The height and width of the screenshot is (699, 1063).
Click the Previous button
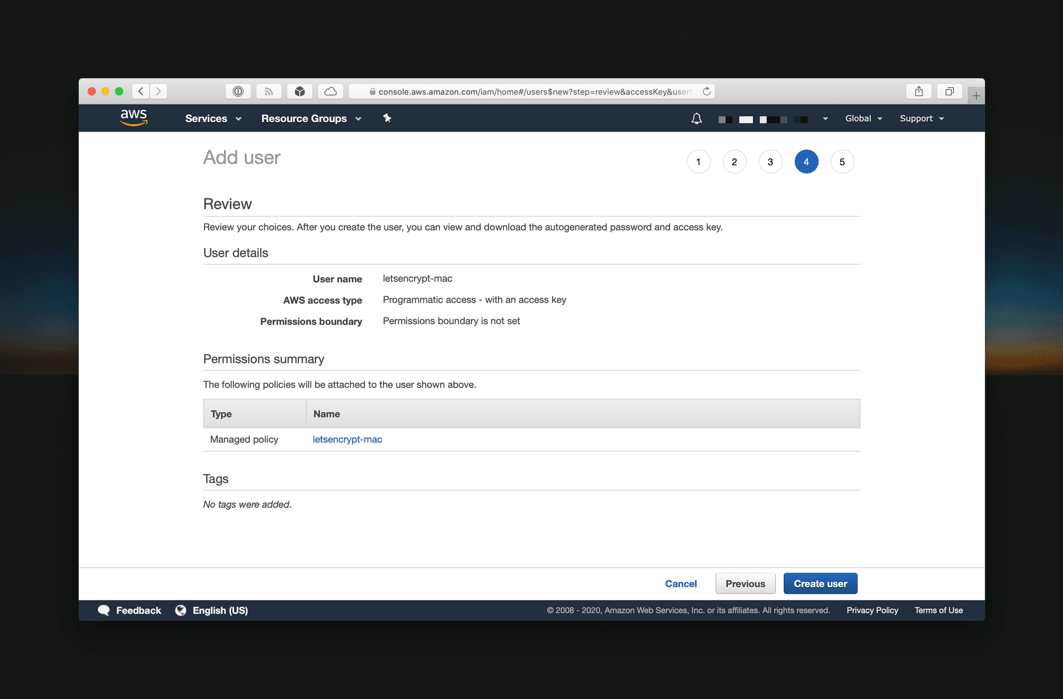(745, 583)
